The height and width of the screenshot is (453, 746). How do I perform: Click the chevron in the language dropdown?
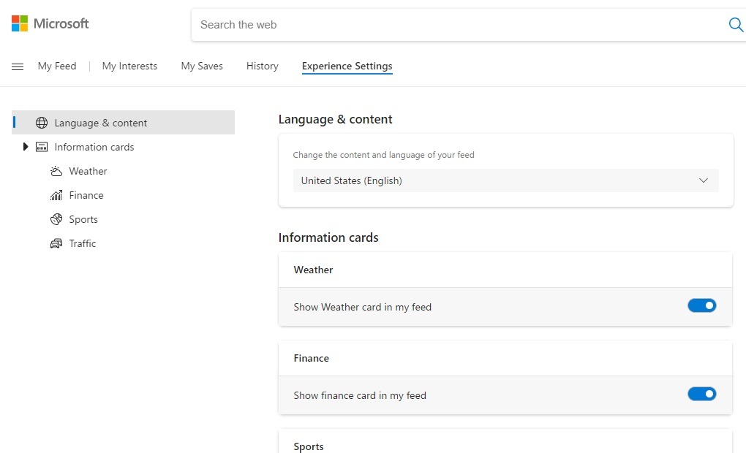point(704,180)
